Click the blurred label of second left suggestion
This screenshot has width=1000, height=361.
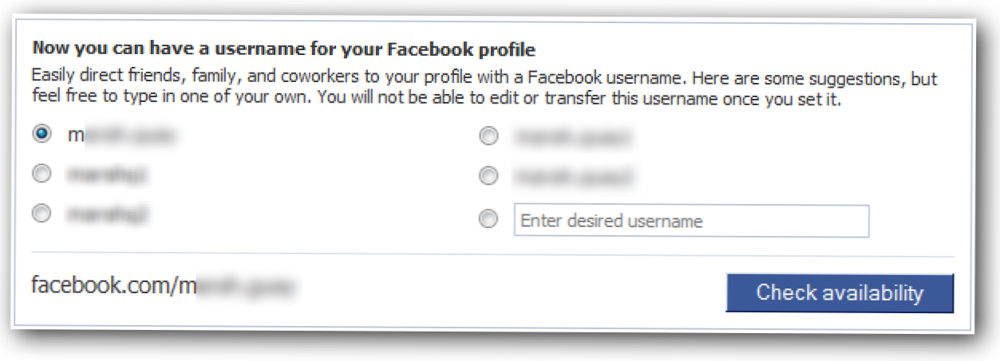[108, 174]
